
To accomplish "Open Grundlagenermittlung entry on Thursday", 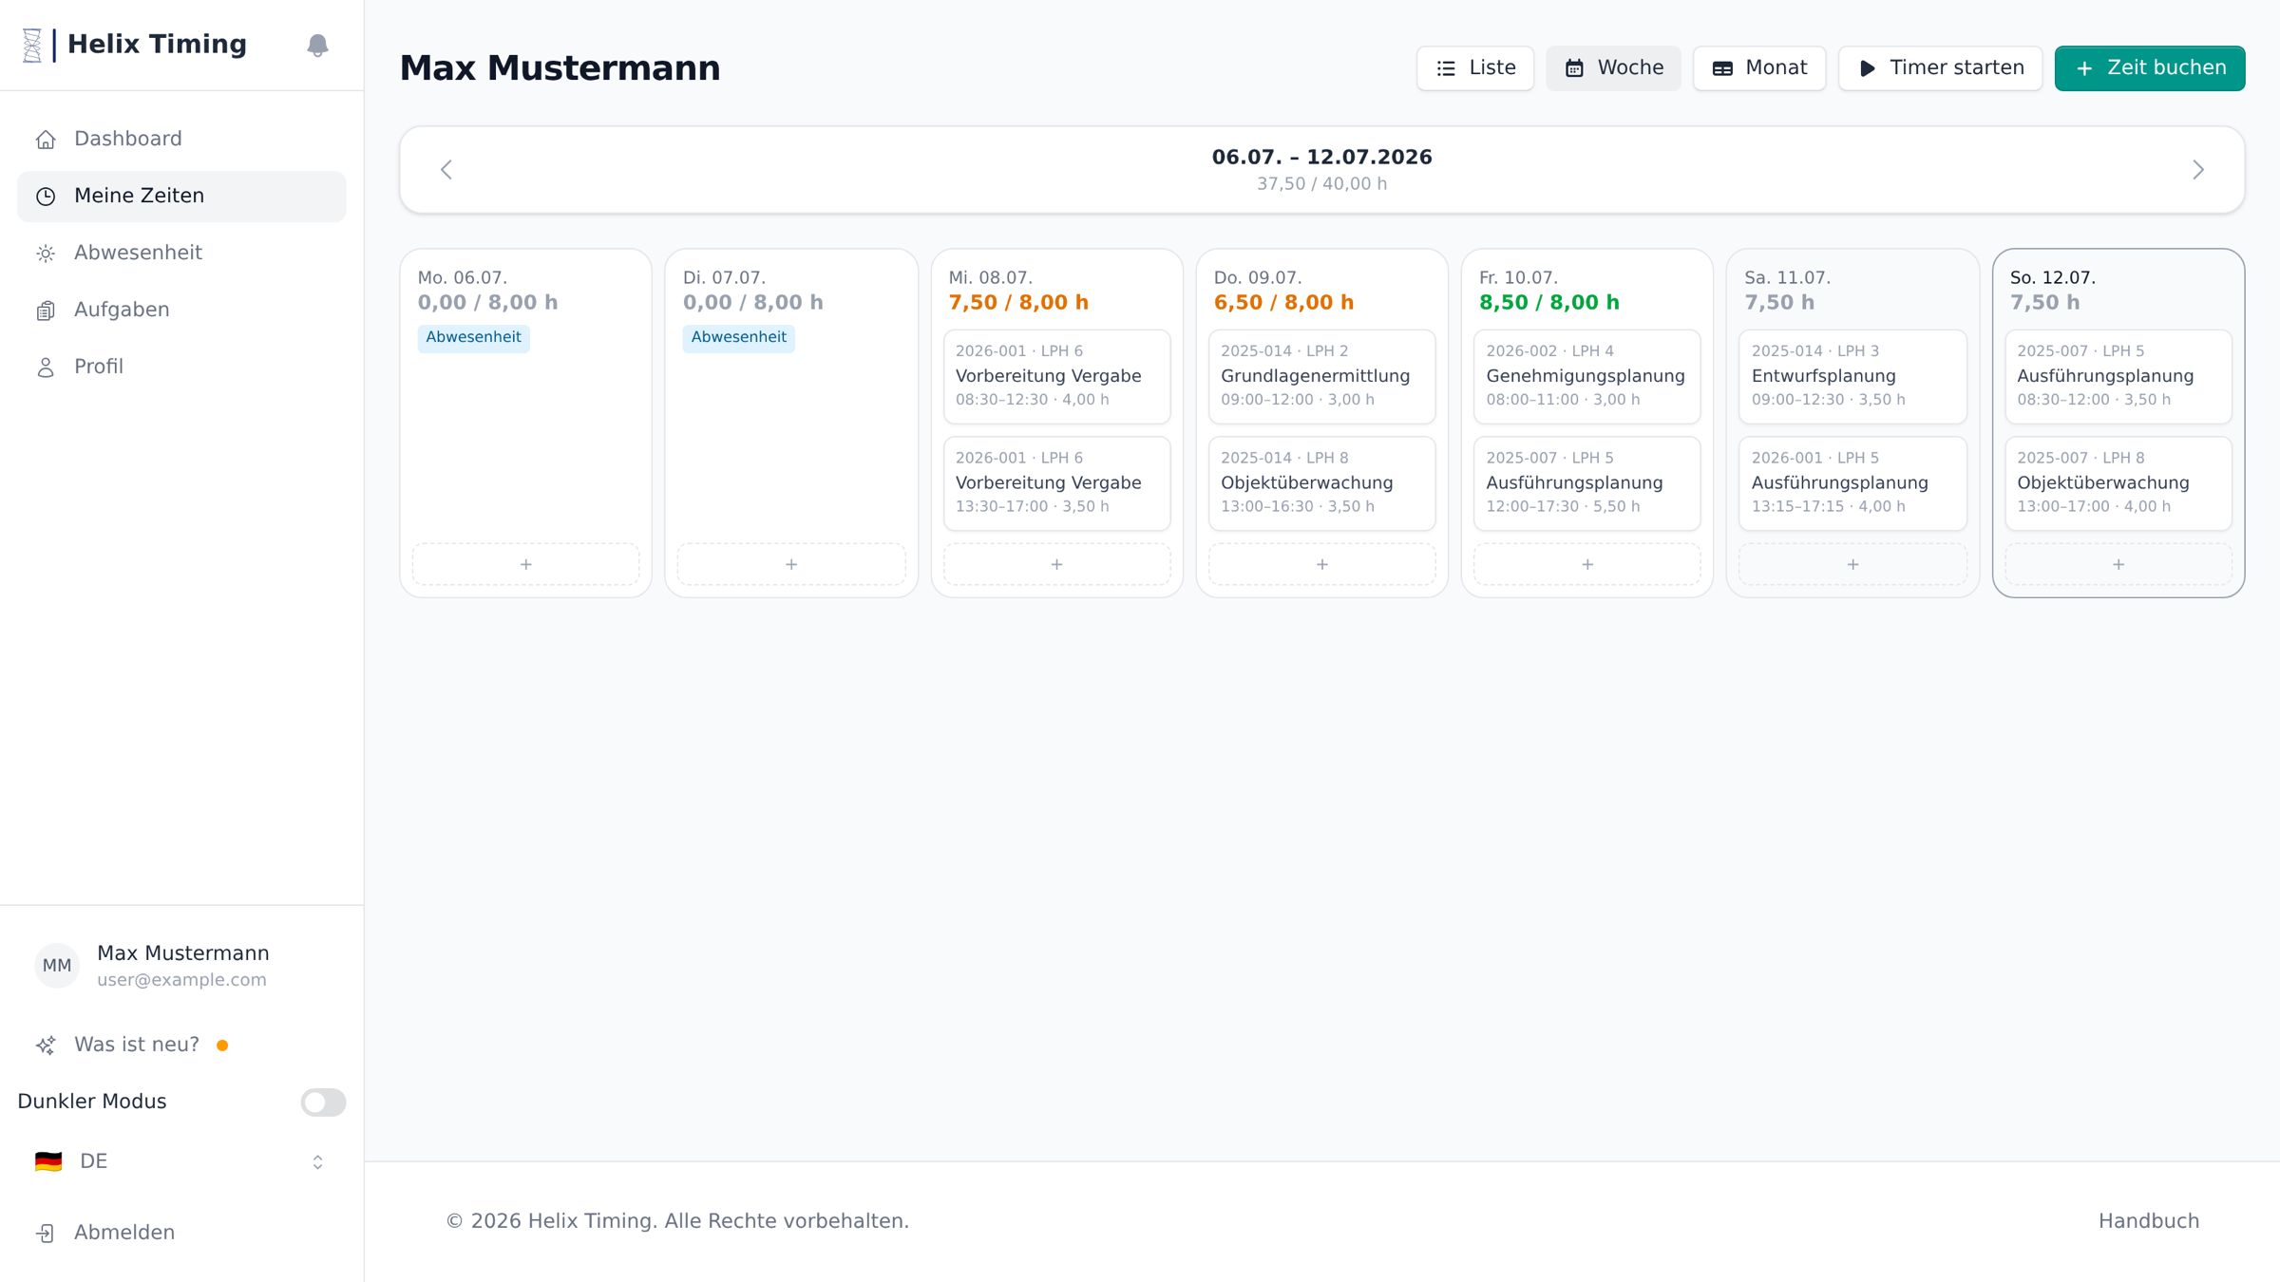I will coord(1322,376).
